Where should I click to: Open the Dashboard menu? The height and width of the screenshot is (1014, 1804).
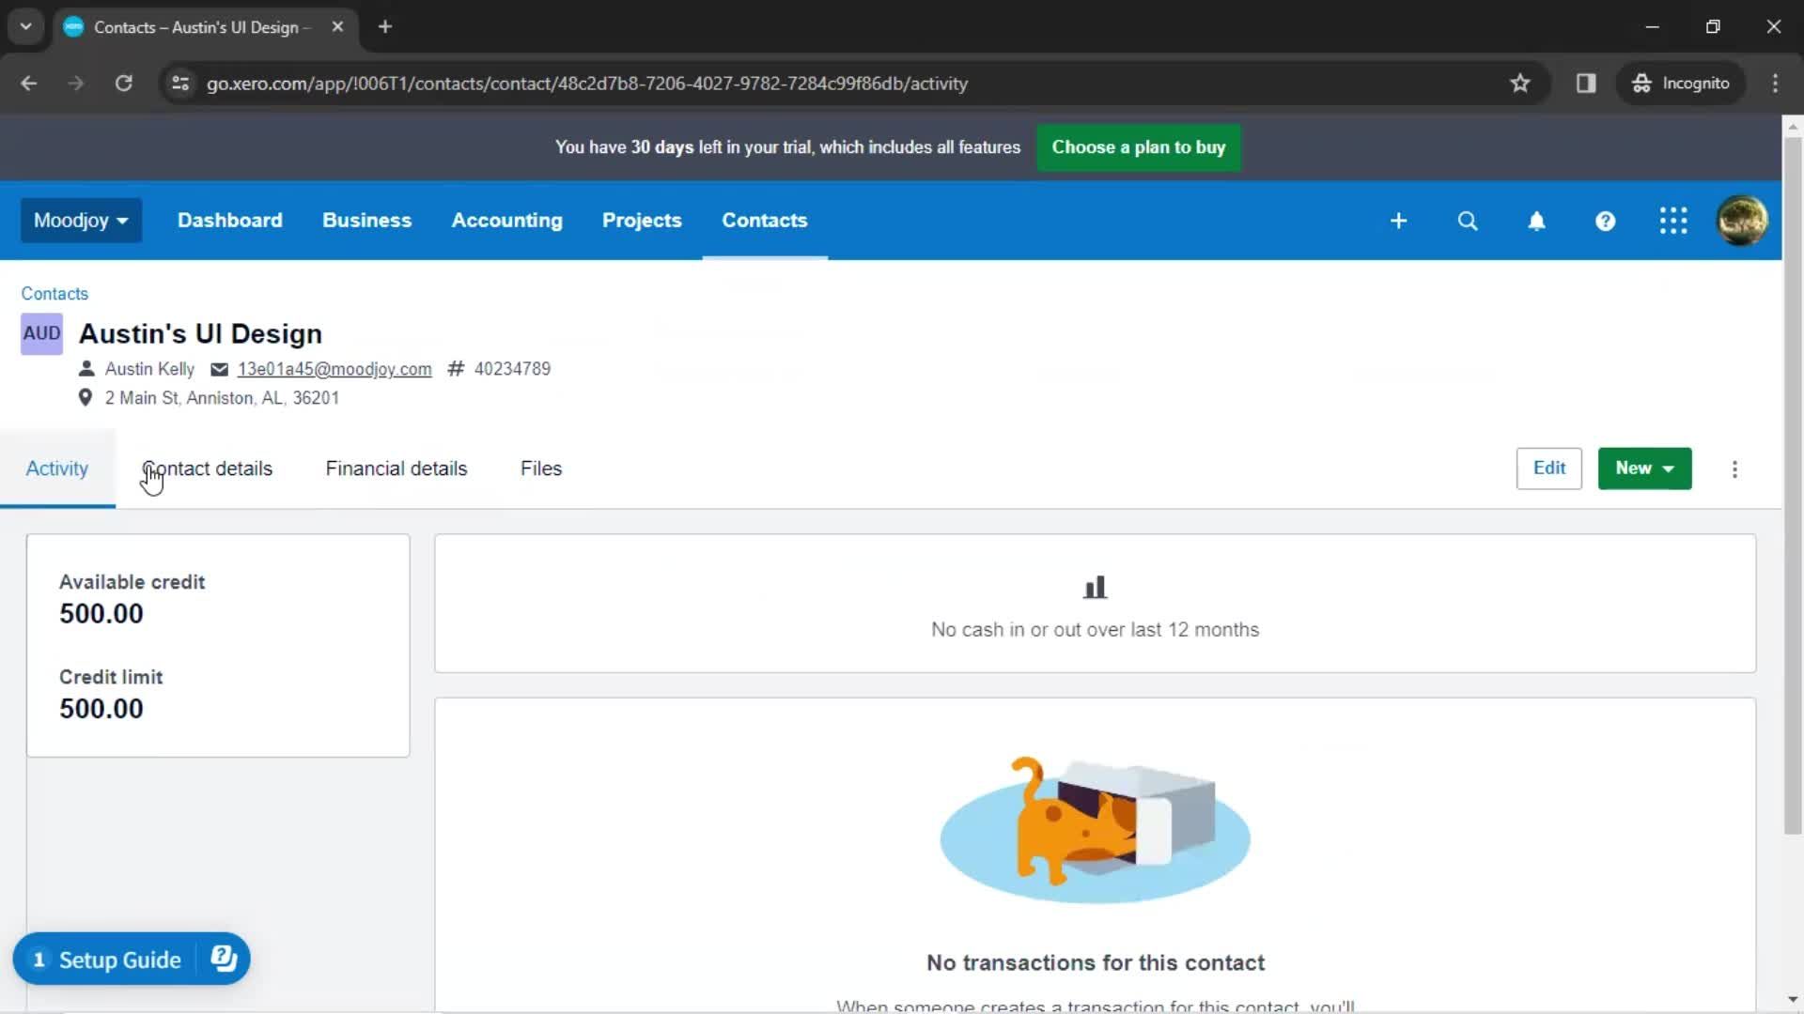229,221
